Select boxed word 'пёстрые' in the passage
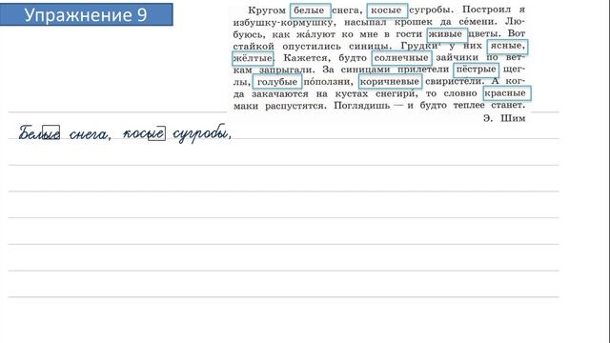Viewport: 610px width, 343px height. 477,70
